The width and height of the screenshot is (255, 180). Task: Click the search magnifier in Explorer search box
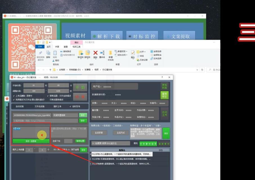210,70
